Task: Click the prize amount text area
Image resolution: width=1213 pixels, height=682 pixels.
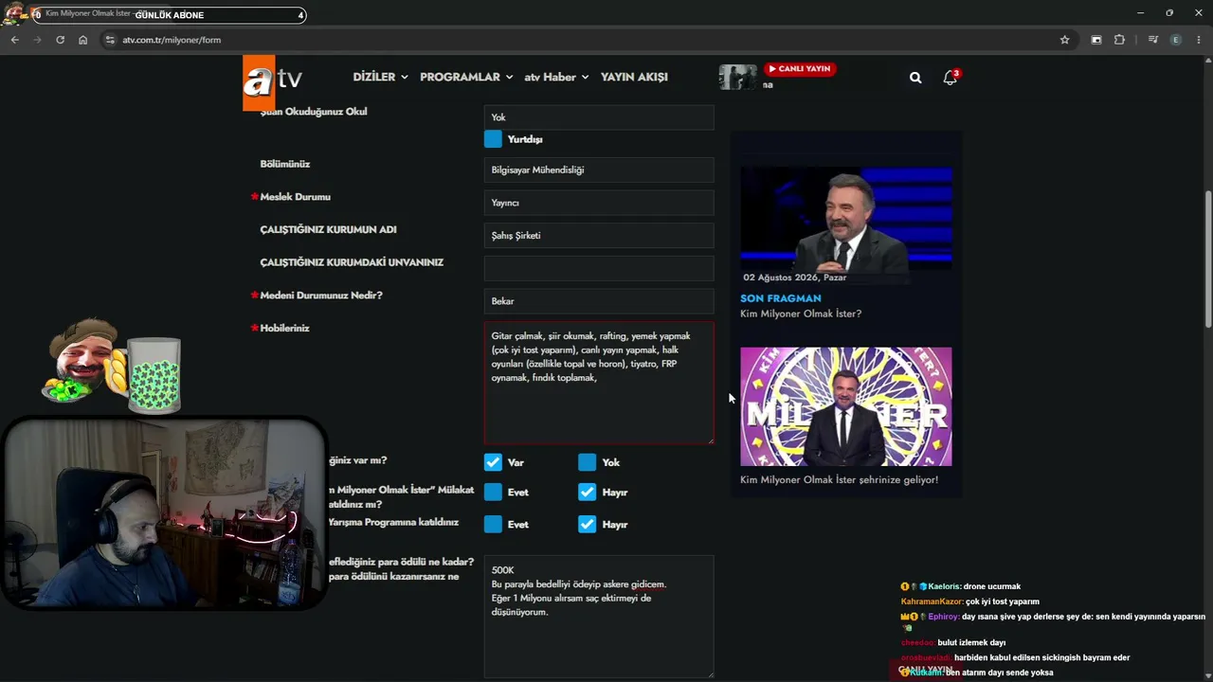Action: (x=599, y=616)
